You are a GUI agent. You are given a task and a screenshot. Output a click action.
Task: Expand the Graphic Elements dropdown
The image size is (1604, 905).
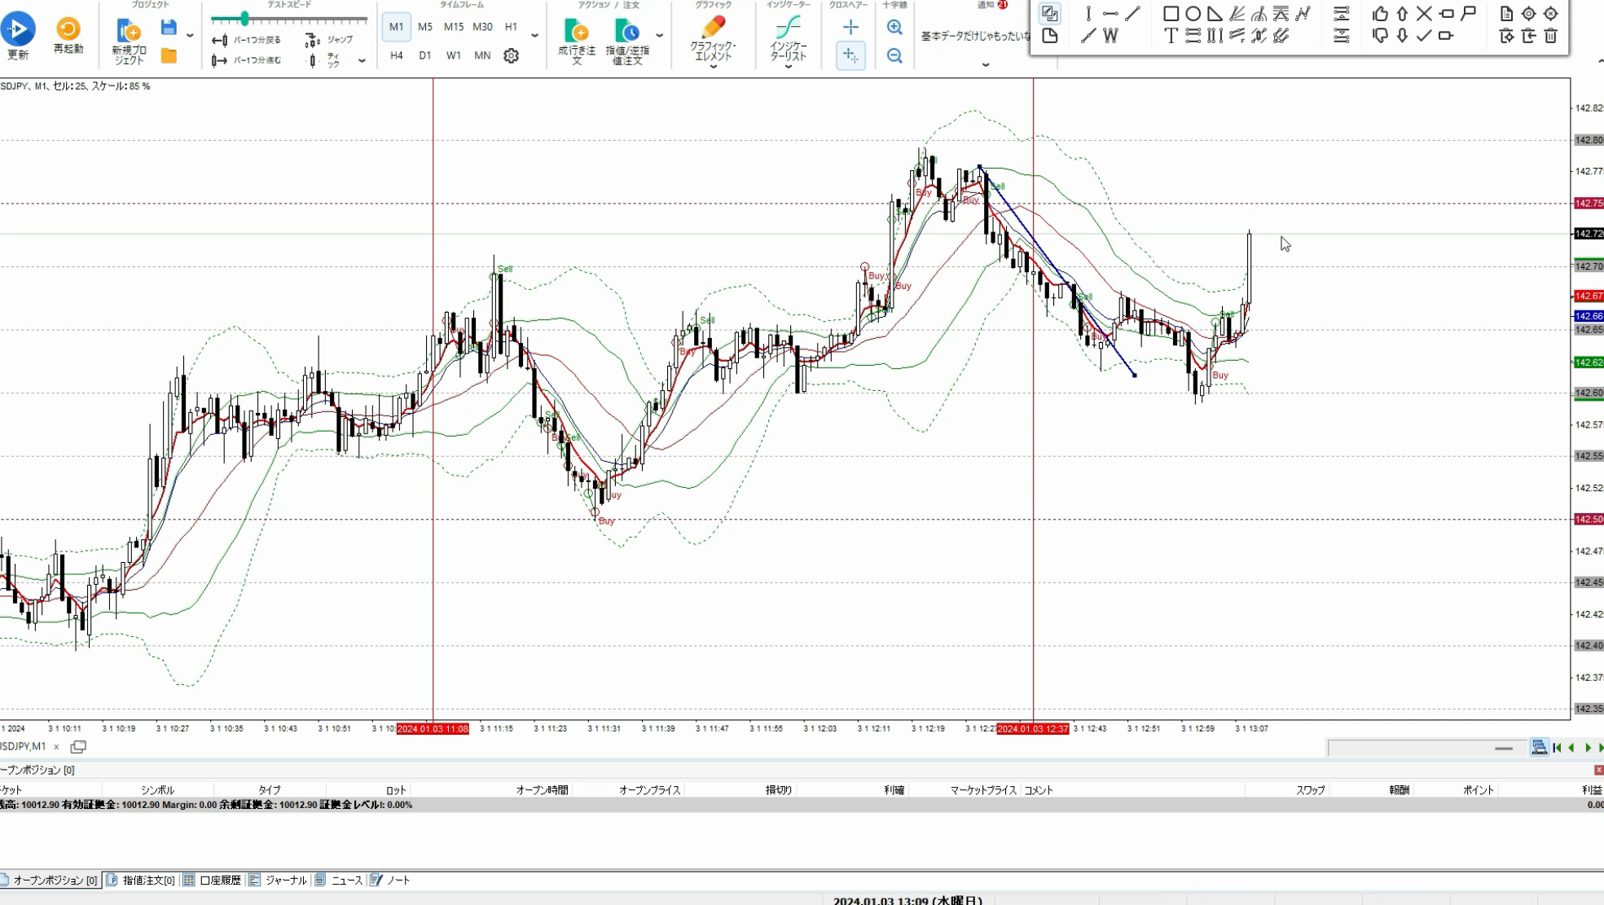coord(713,67)
